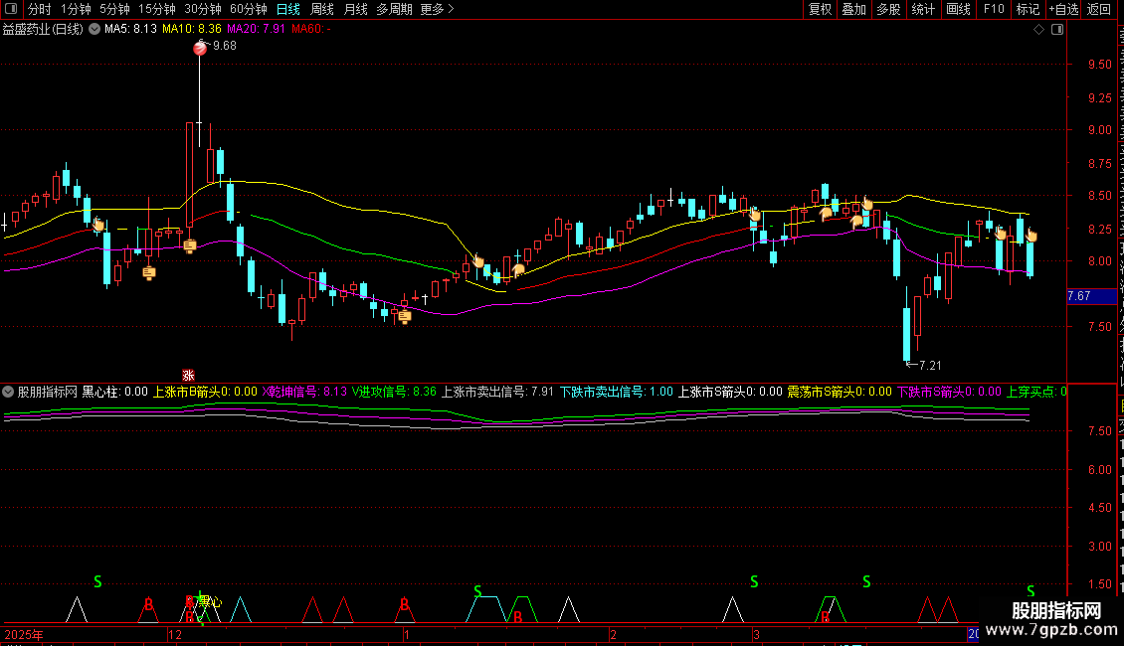1124x646 pixels.
Task: Click the 返回 back button
Action: click(1099, 9)
